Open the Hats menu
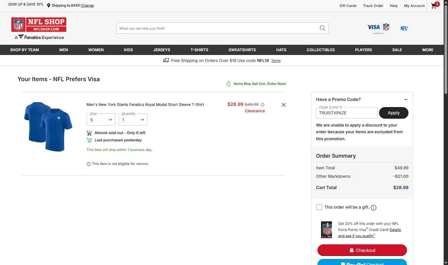The height and width of the screenshot is (265, 448). 281,50
